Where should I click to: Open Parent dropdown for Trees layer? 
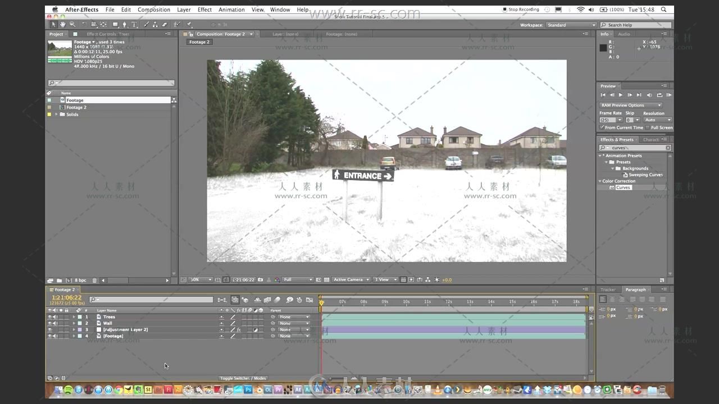point(294,317)
